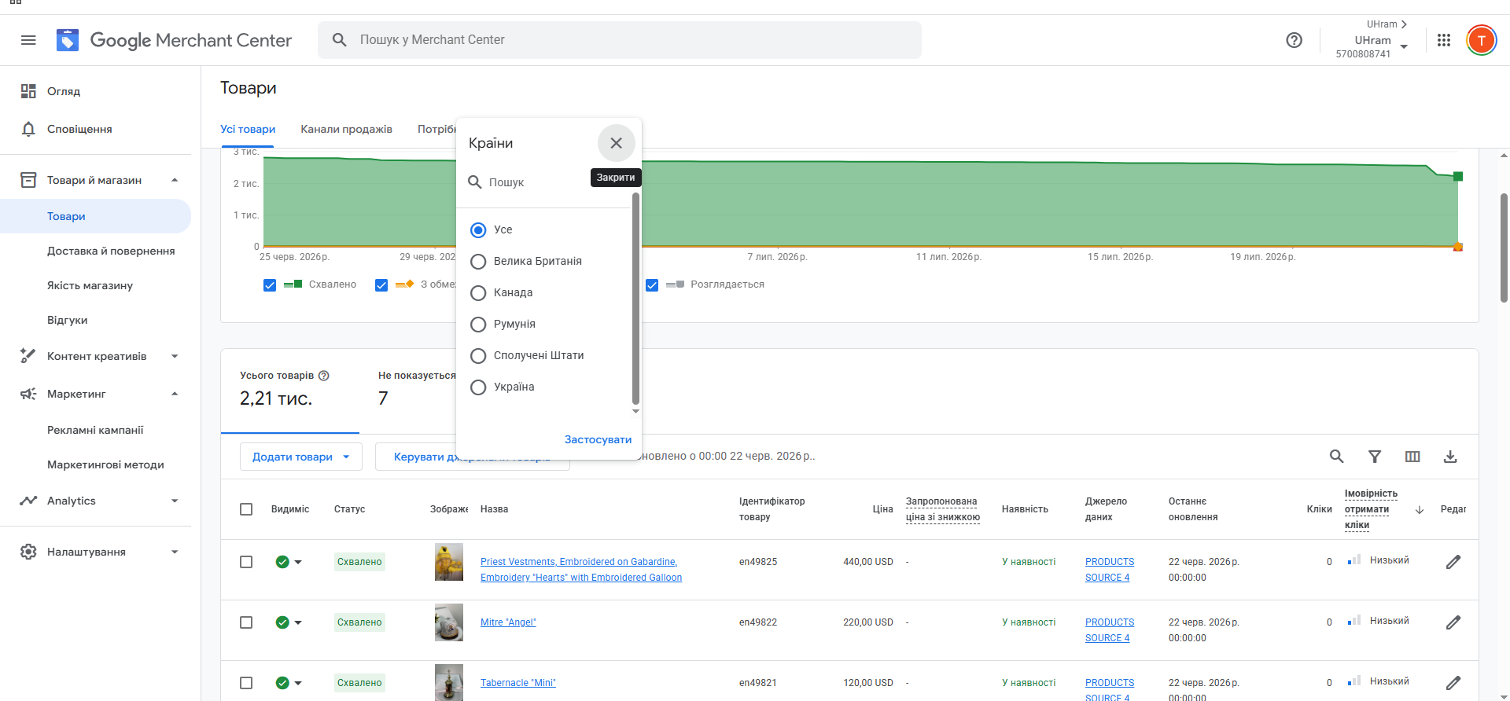Select the Україна radio option
The height and width of the screenshot is (701, 1510).
click(478, 387)
